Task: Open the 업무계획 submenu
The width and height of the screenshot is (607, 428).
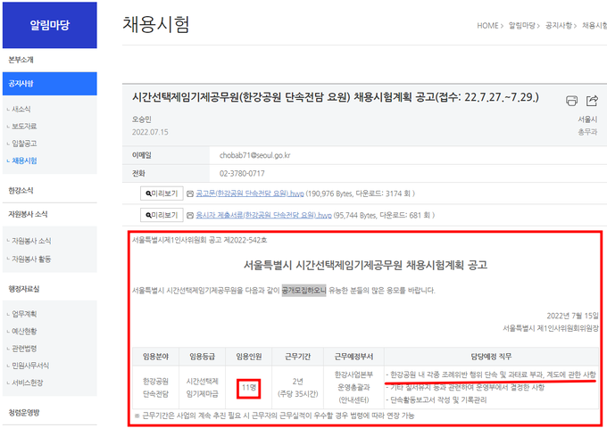Action: [24, 314]
